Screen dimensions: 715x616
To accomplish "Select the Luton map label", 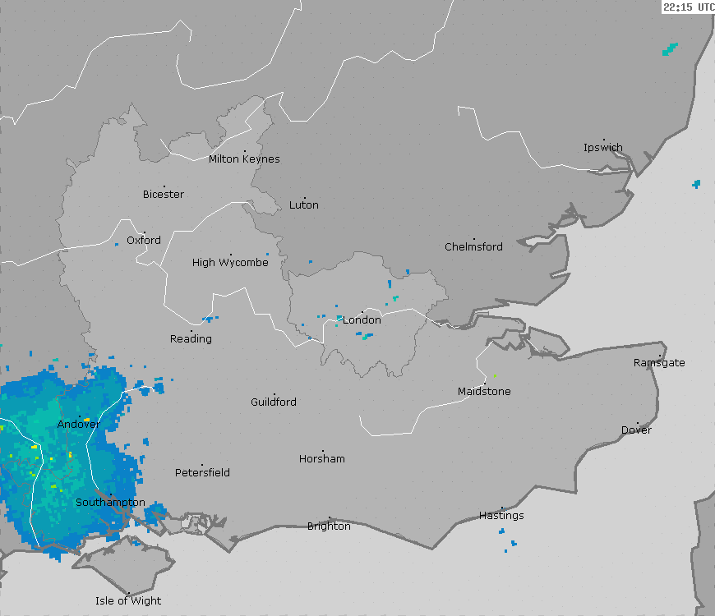I will click(x=304, y=205).
